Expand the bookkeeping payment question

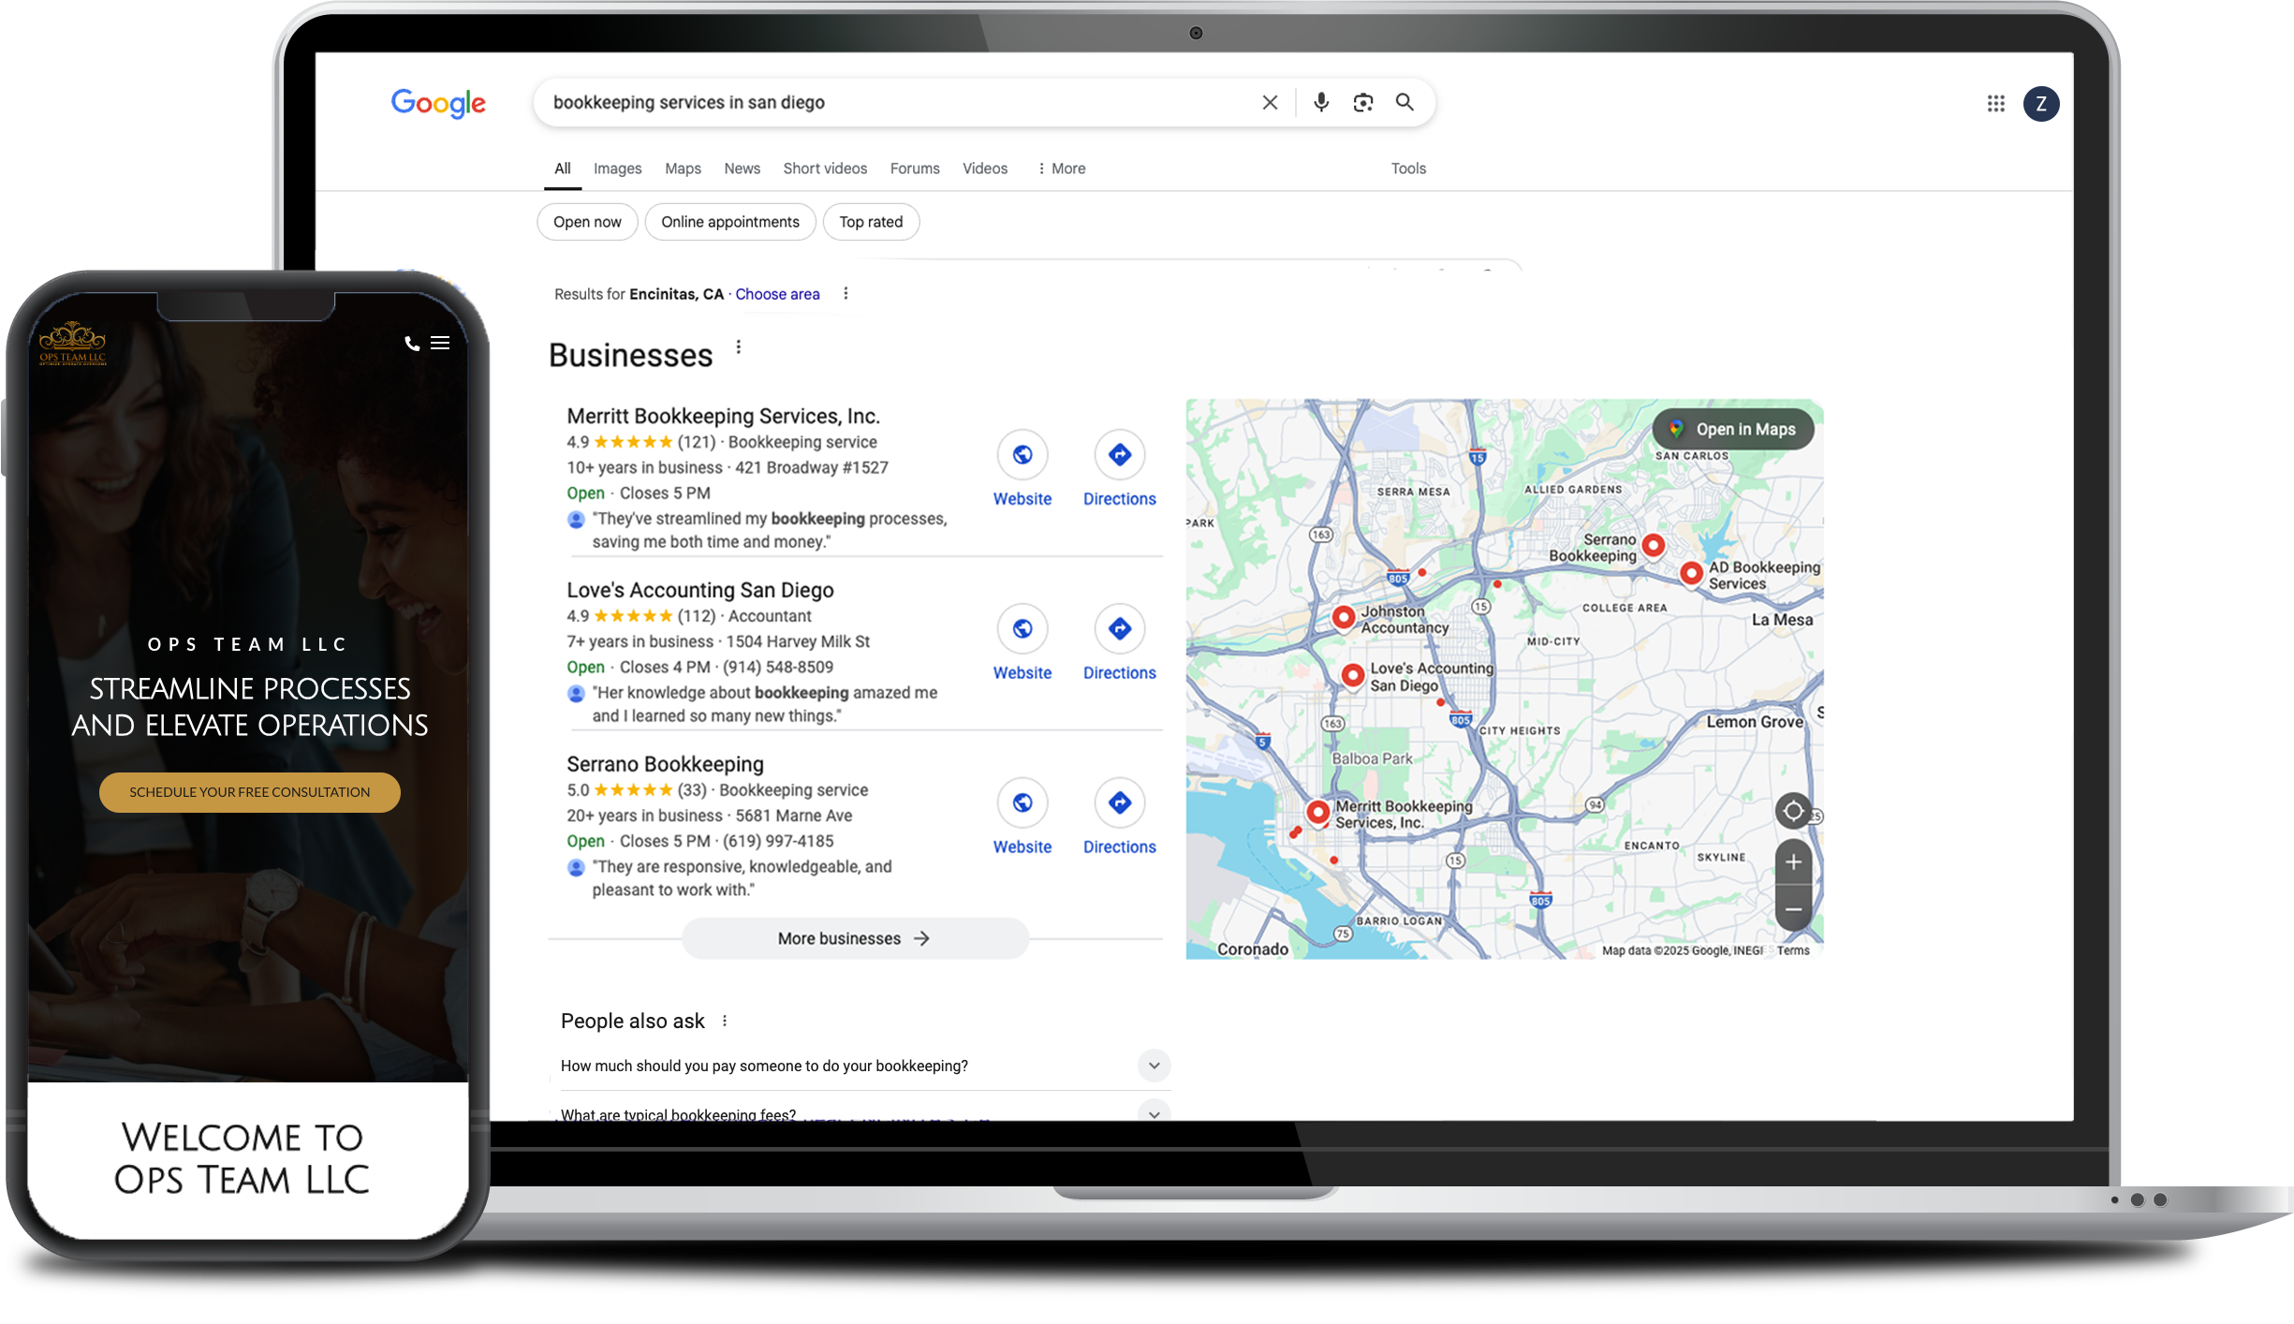1154,1066
